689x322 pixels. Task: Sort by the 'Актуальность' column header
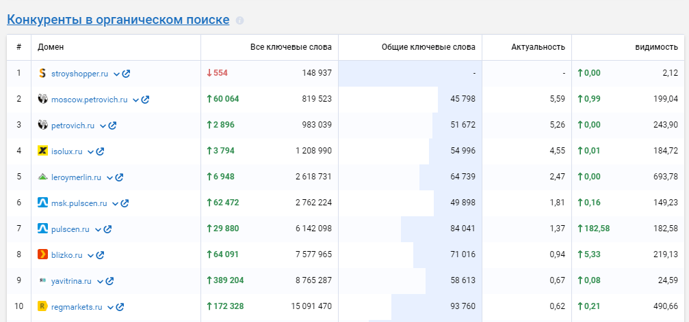coord(538,47)
